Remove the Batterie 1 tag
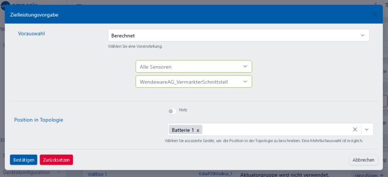This screenshot has height=177, width=388. pos(198,130)
